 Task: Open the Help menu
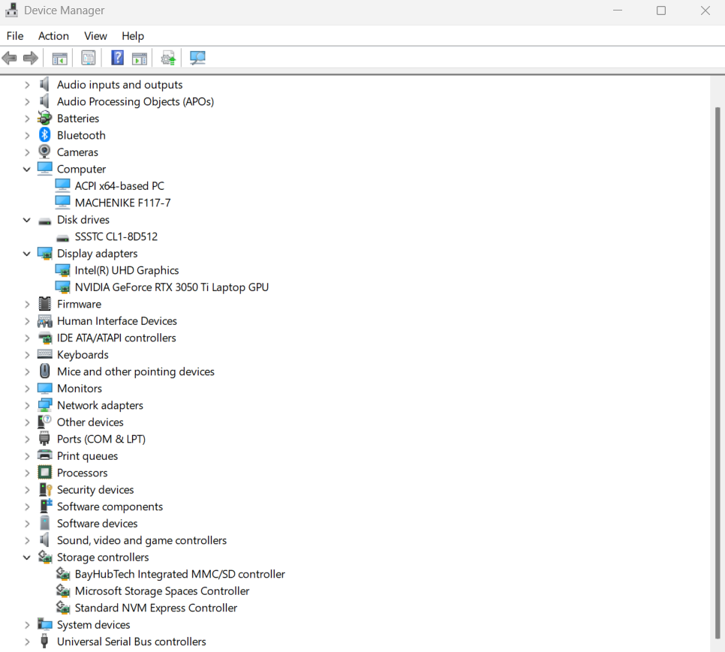click(x=133, y=35)
